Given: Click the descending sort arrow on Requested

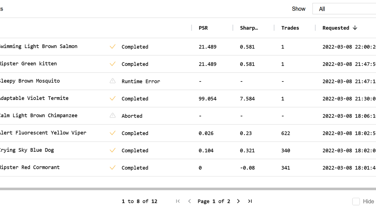Looking at the screenshot, I should 355,28.
